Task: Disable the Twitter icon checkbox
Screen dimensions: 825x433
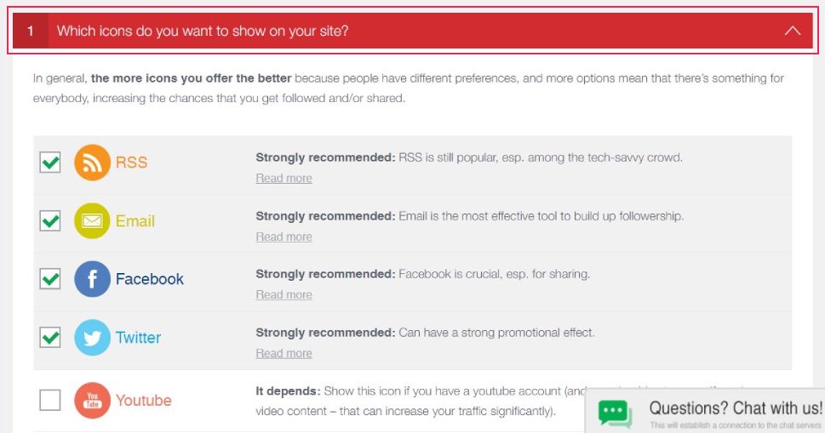Action: tap(50, 338)
